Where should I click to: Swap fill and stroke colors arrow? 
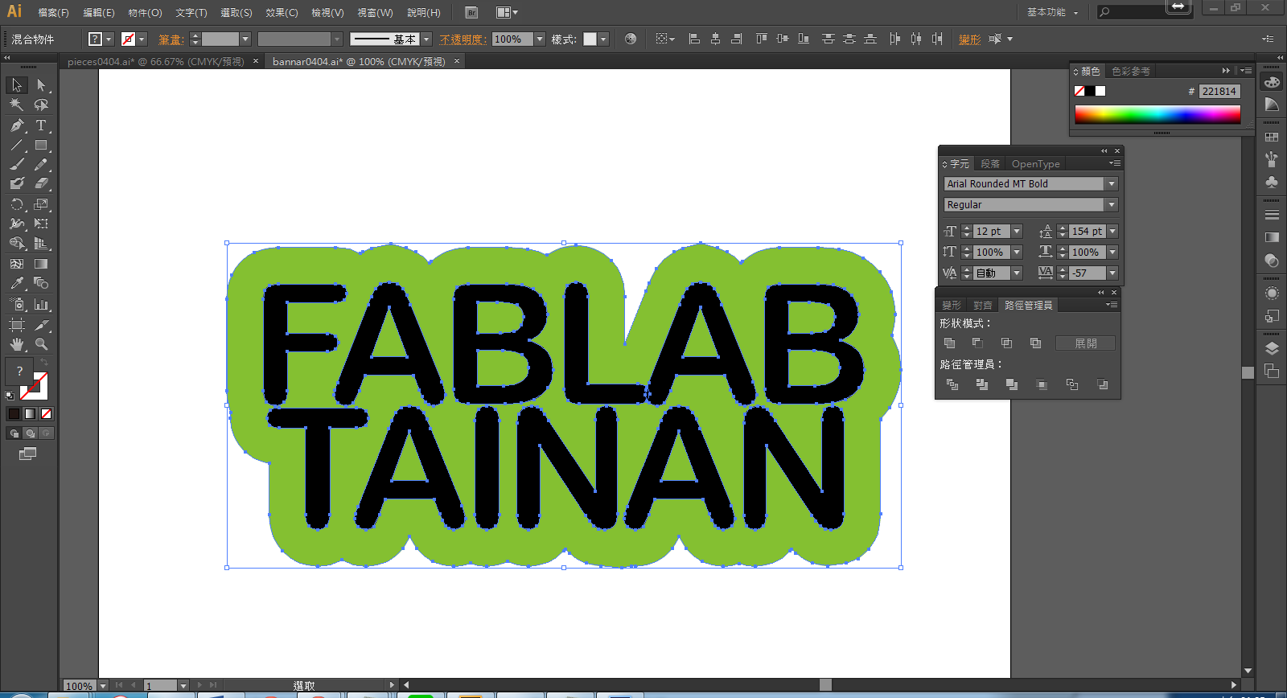44,363
